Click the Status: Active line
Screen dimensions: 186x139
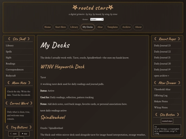(x=47, y=91)
